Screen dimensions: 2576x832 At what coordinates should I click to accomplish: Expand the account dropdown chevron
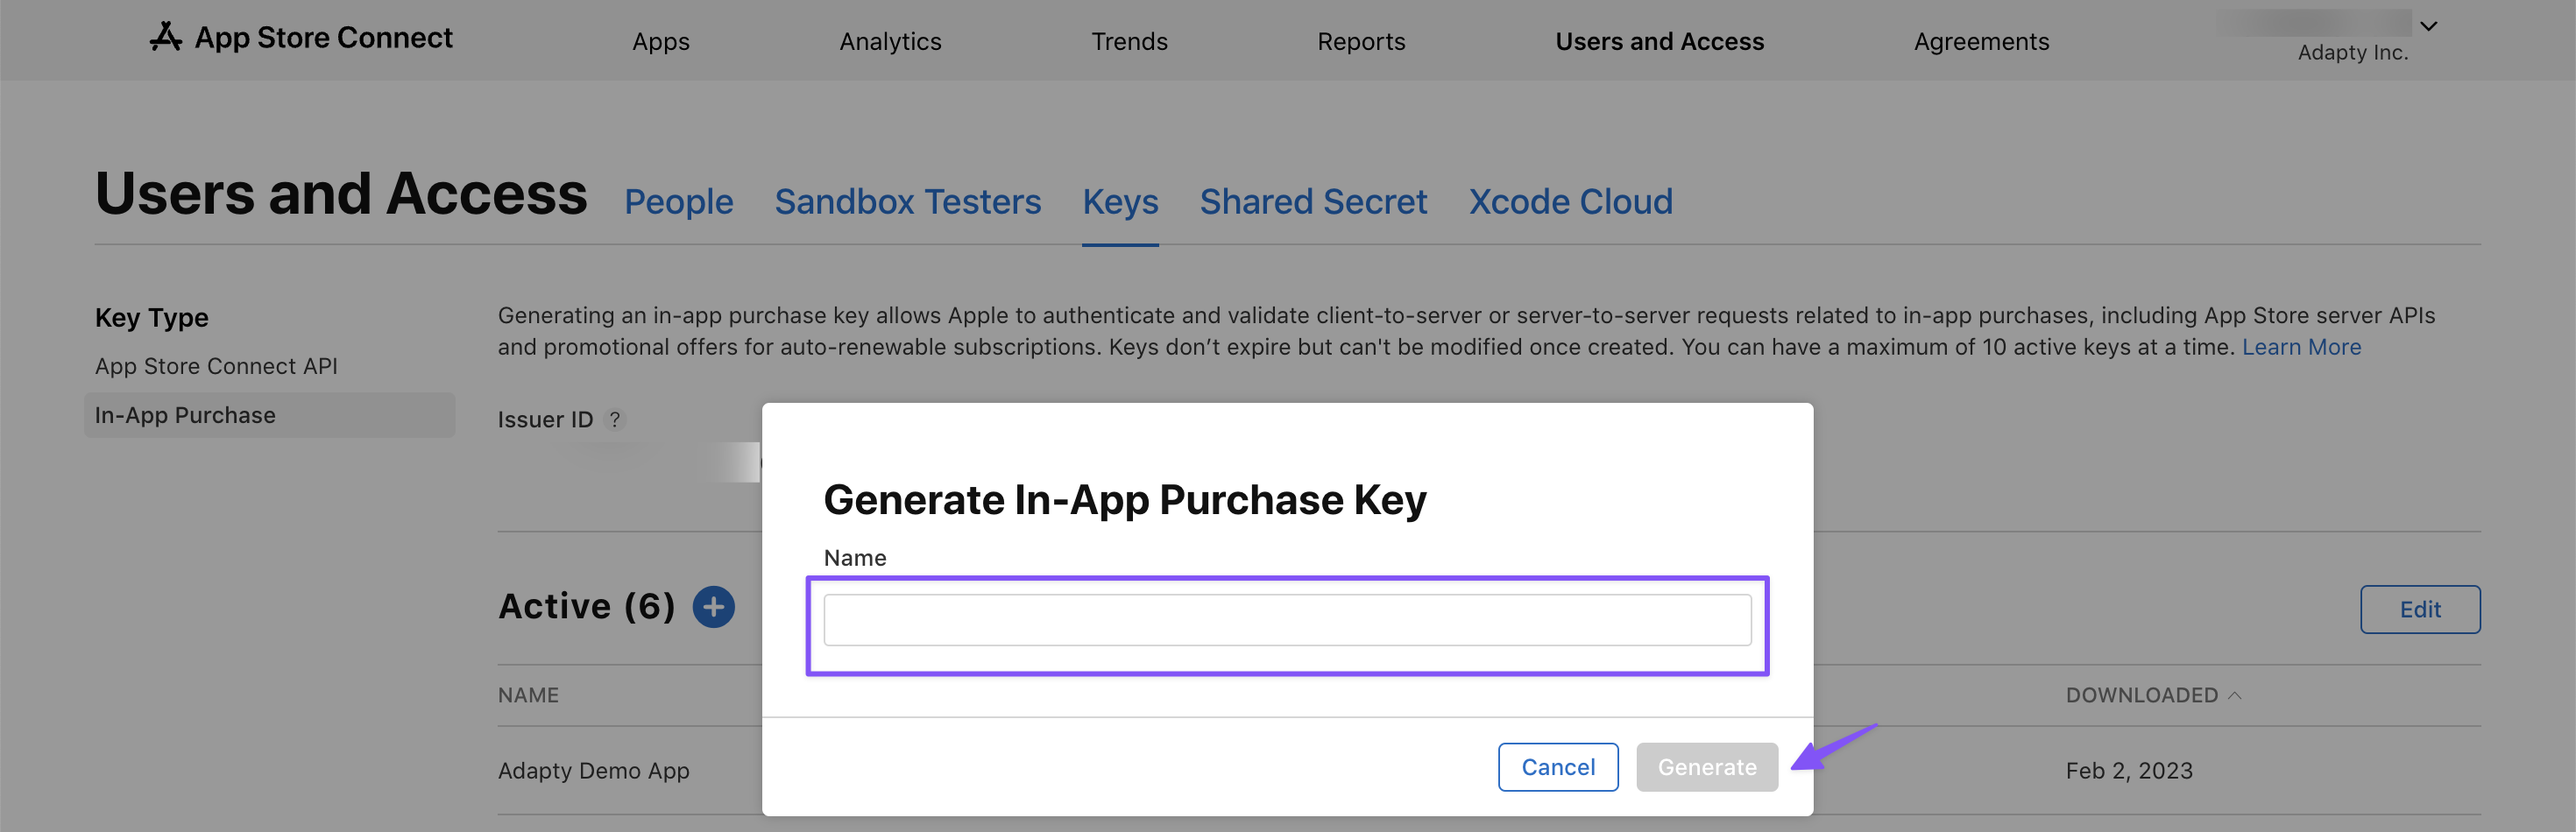[2428, 26]
